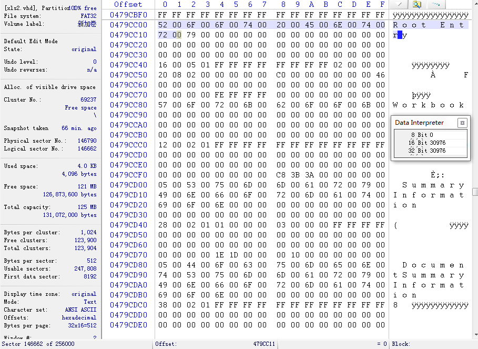
Task: Open the checkmark dropdown above text column
Action: tap(399, 4)
